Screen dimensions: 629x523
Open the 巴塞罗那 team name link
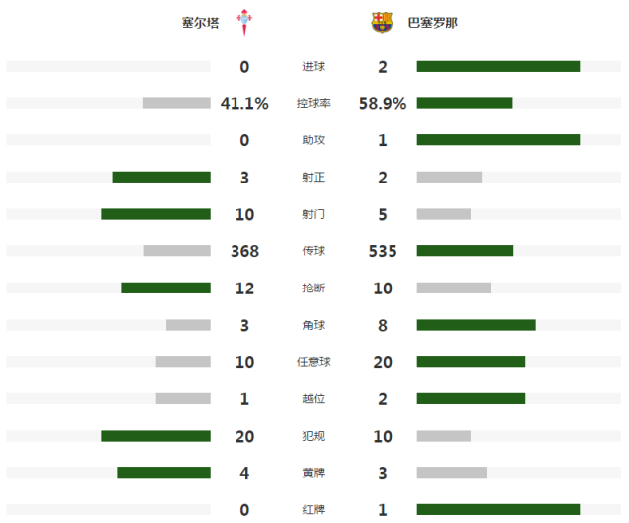[x=433, y=23]
